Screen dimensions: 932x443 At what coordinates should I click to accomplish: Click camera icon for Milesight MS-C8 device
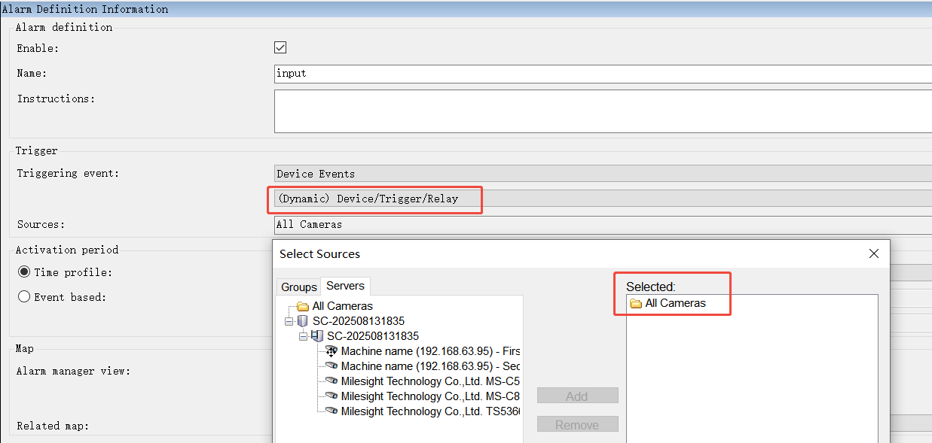click(332, 396)
